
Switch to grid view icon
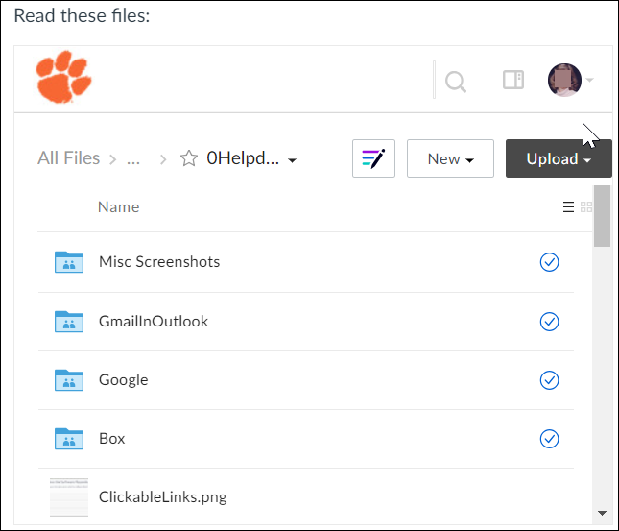pos(586,207)
